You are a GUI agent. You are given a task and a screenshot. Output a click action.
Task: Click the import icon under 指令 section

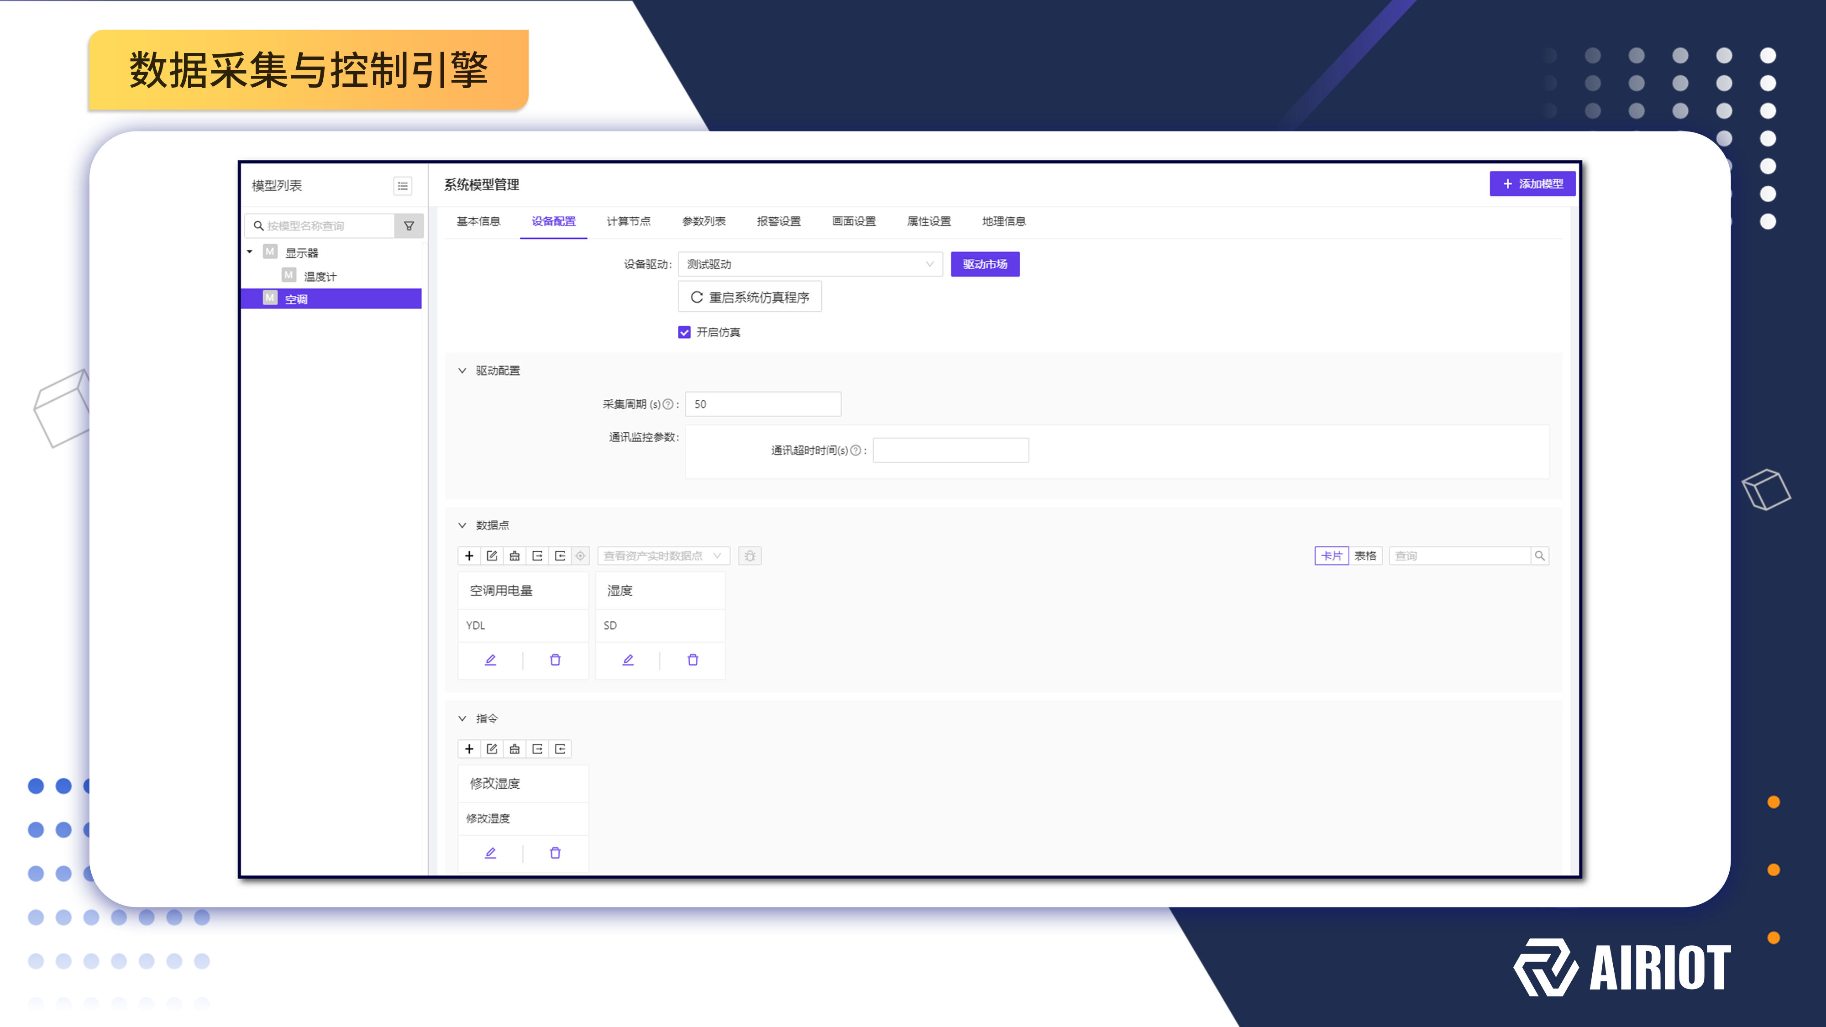click(560, 749)
